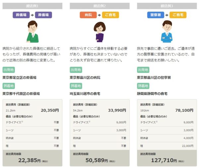Select the 搬送例2 header

click(x=99, y=6)
